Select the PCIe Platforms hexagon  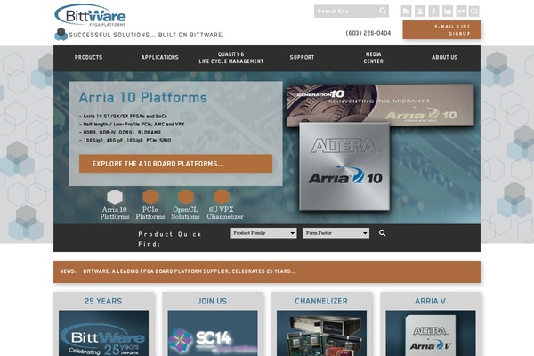[x=150, y=197]
